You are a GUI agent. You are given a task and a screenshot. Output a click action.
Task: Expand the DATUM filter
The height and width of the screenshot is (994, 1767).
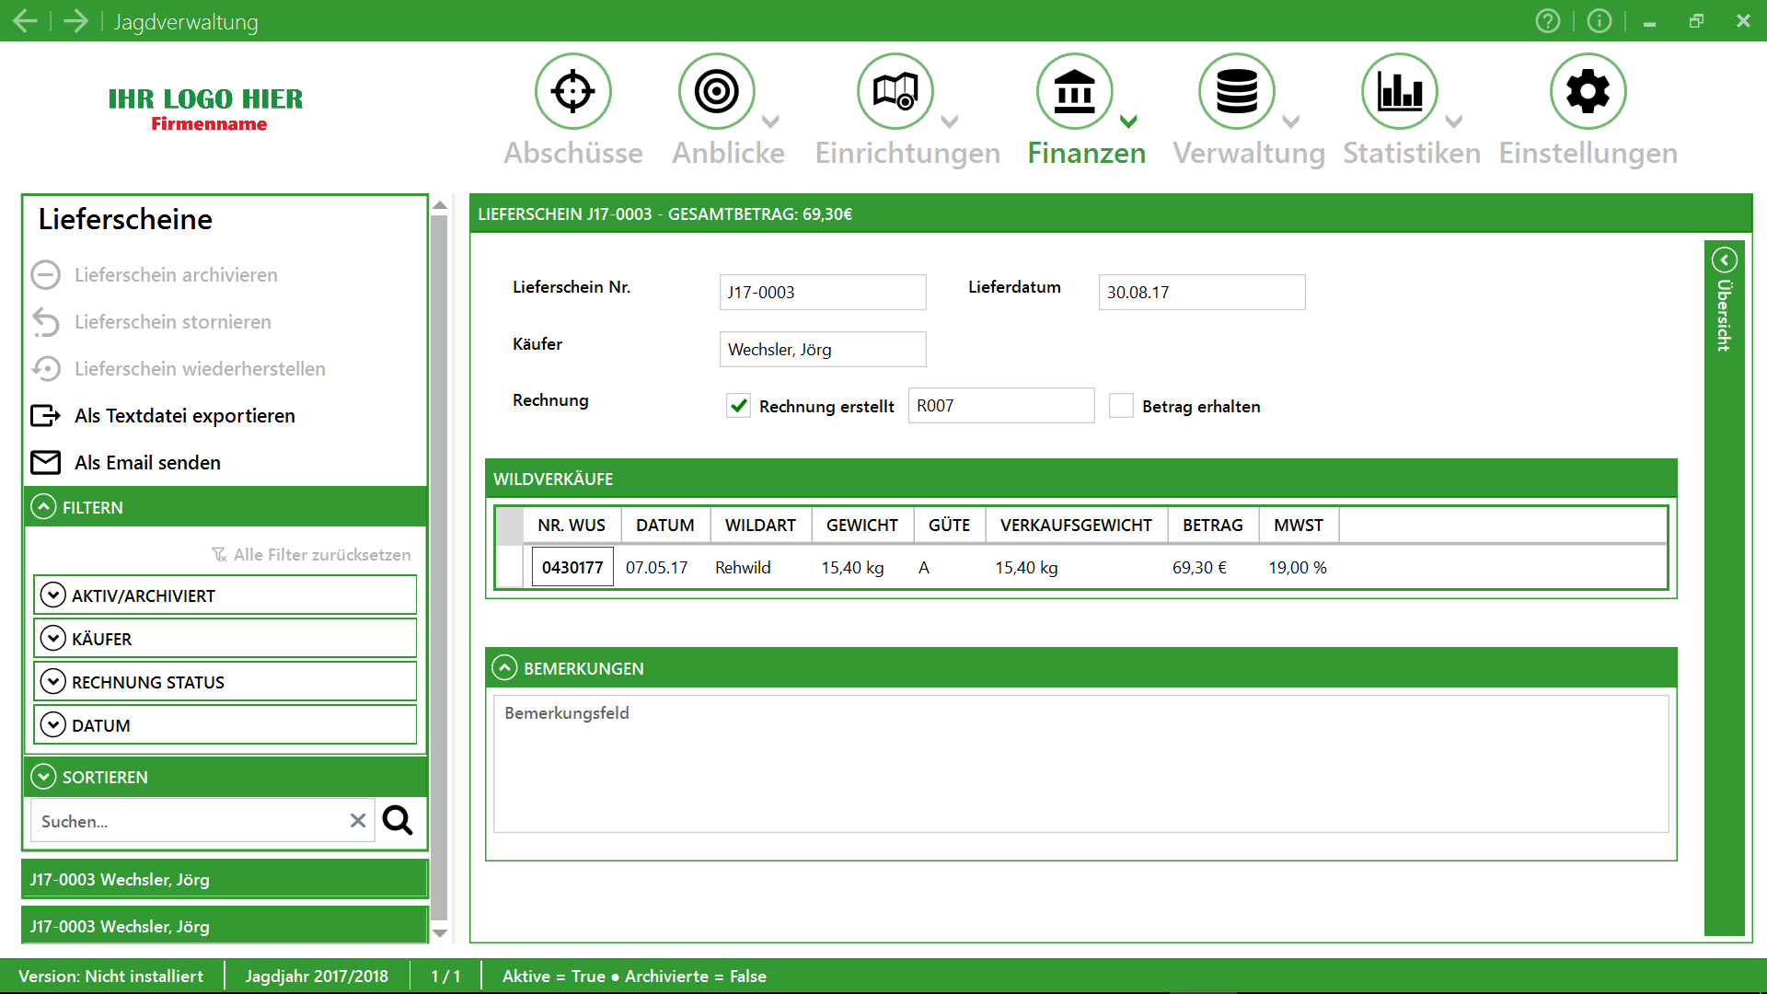[x=53, y=724]
